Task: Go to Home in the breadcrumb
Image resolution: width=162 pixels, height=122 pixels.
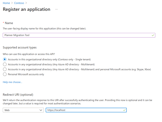Action: click(x=6, y=3)
